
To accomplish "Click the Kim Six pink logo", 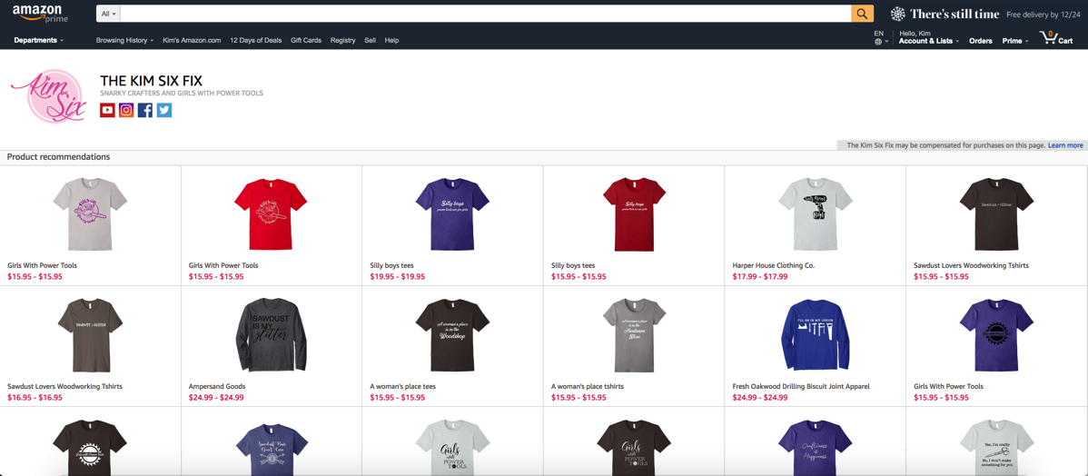I will 48,97.
